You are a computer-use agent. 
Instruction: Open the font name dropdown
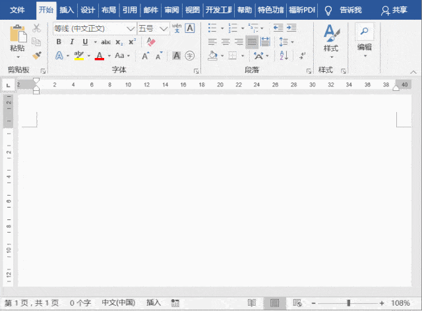click(x=131, y=28)
